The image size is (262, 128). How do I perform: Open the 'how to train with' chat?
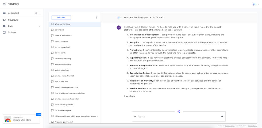click(61, 82)
